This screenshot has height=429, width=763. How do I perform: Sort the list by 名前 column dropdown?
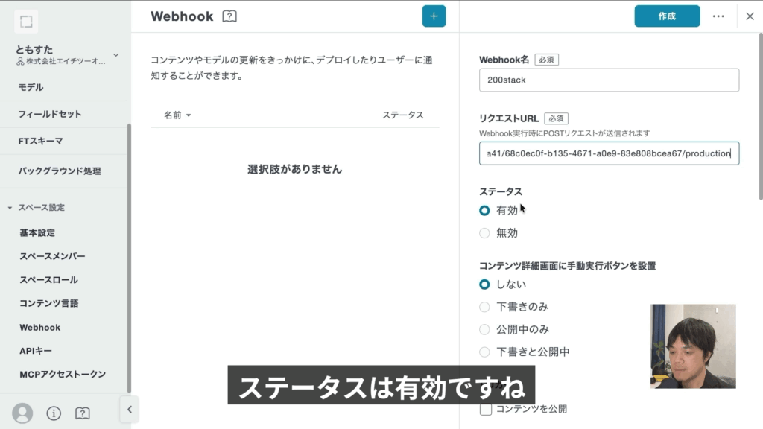[177, 115]
